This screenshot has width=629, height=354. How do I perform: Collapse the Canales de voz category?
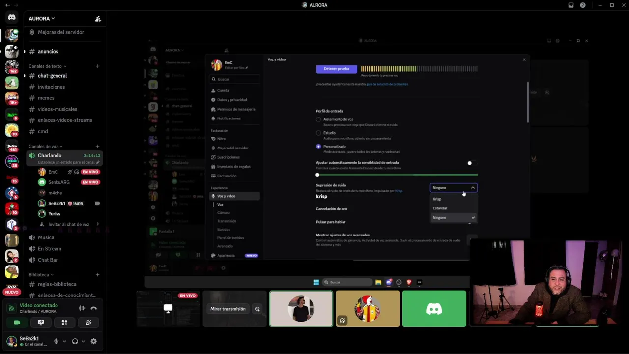46,146
